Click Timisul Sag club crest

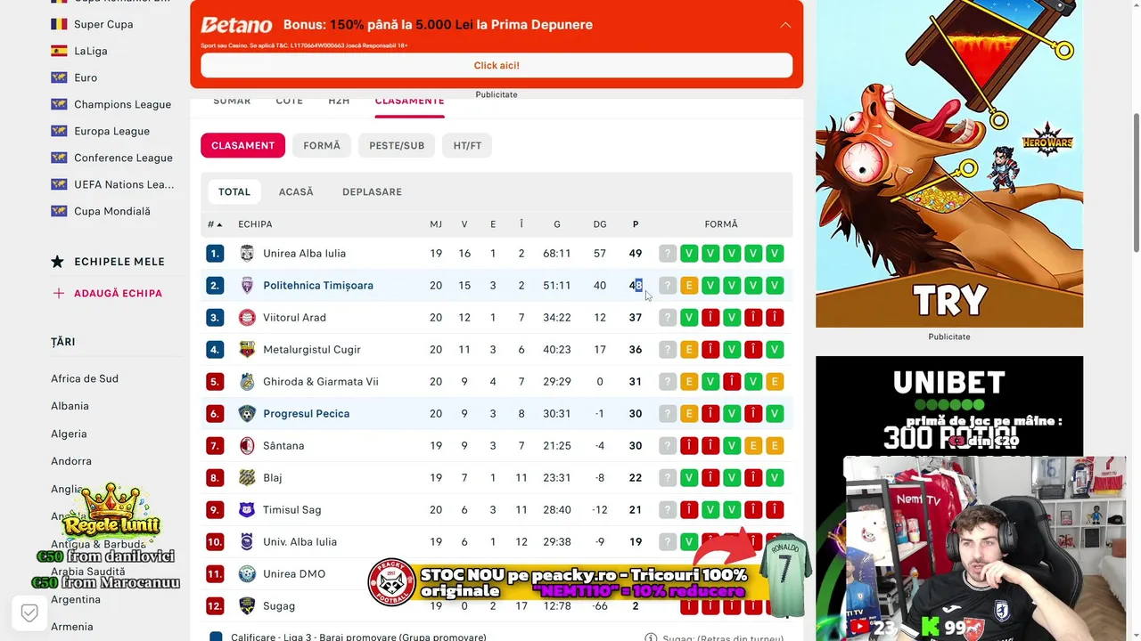coord(247,510)
